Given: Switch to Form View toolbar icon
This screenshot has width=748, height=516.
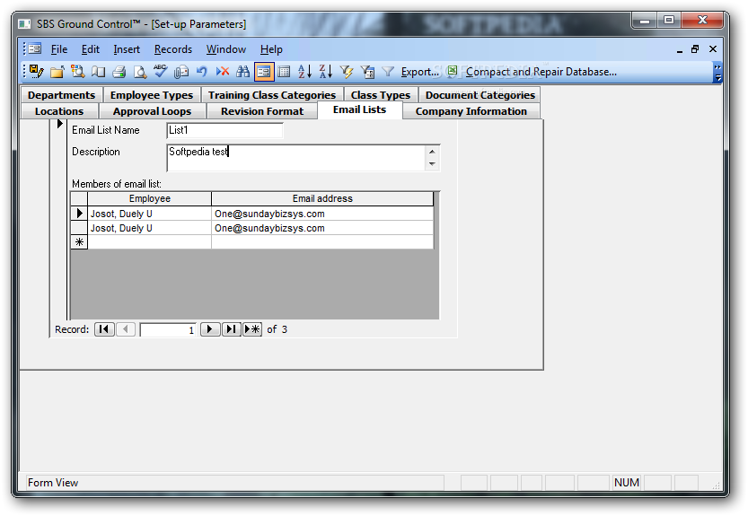Looking at the screenshot, I should point(264,72).
